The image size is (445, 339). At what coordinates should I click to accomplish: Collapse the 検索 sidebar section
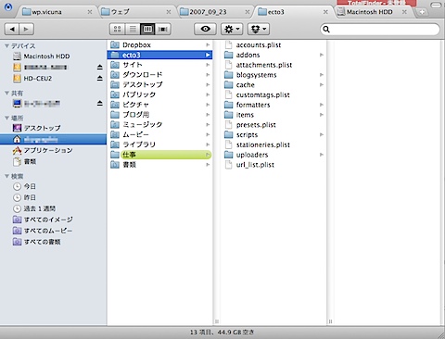(x=6, y=176)
